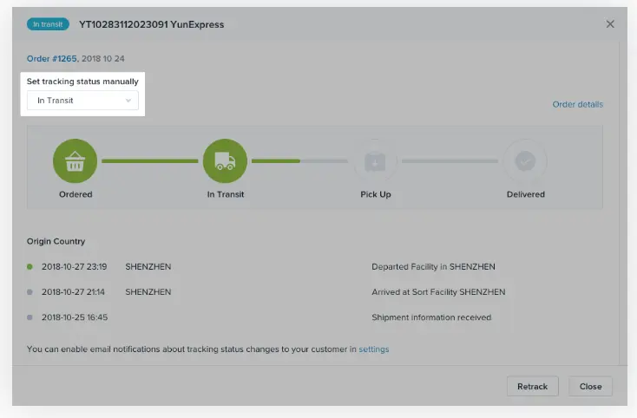The image size is (637, 418).
Task: Click the In Transit truck icon
Action: tap(225, 160)
